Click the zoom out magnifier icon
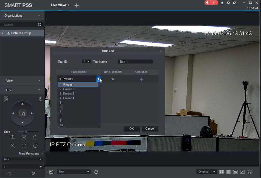The height and width of the screenshot is (178, 261). tap(13, 146)
